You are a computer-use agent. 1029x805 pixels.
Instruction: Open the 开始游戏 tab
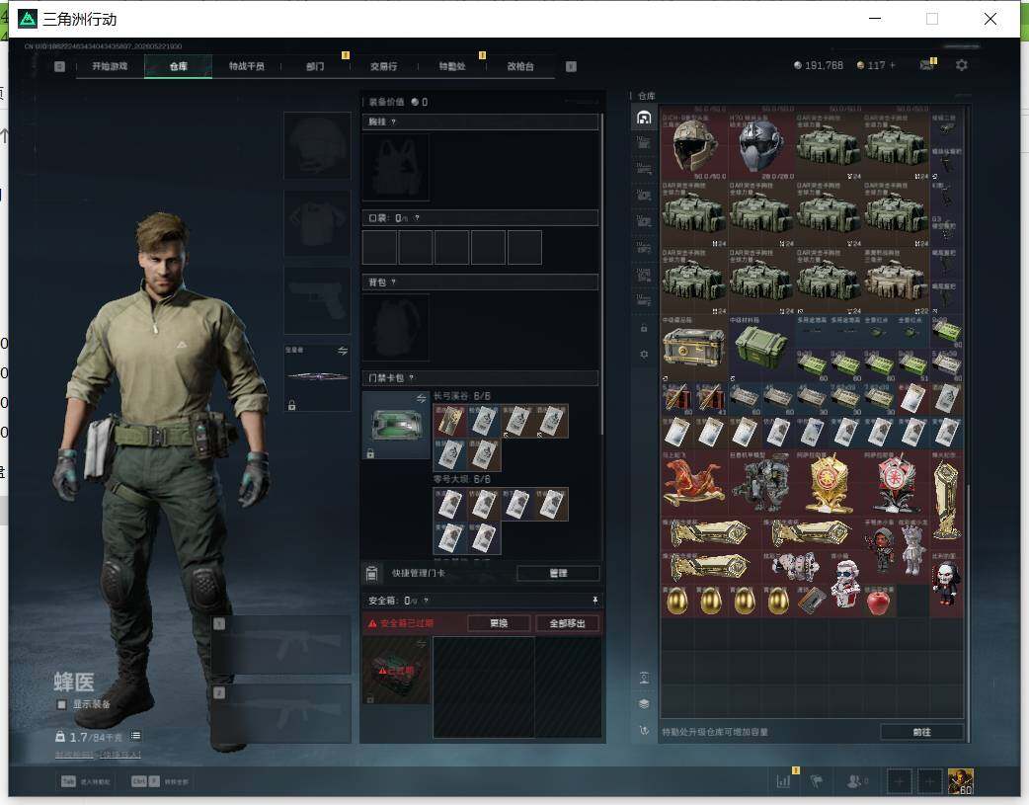(110, 66)
